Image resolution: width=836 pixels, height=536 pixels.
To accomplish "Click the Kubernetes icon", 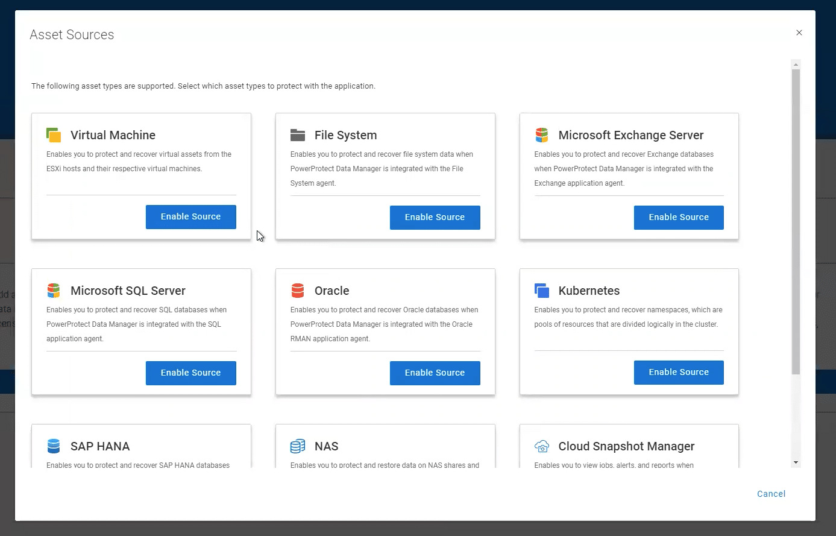I will 542,291.
